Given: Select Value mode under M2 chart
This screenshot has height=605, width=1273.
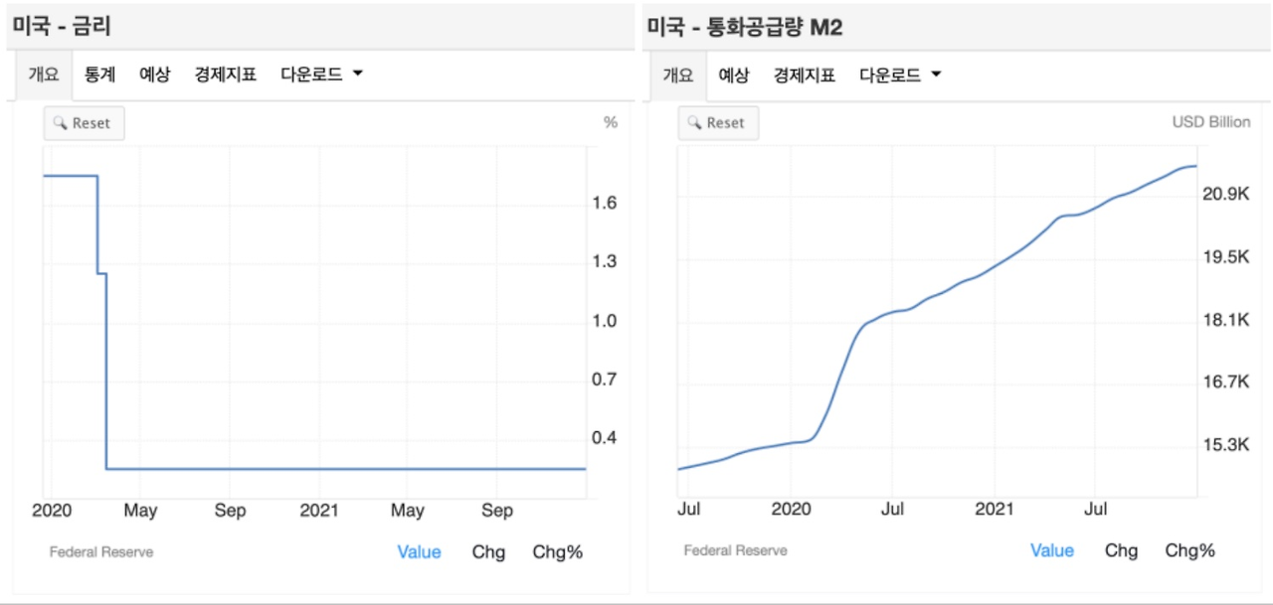Looking at the screenshot, I should (1052, 550).
